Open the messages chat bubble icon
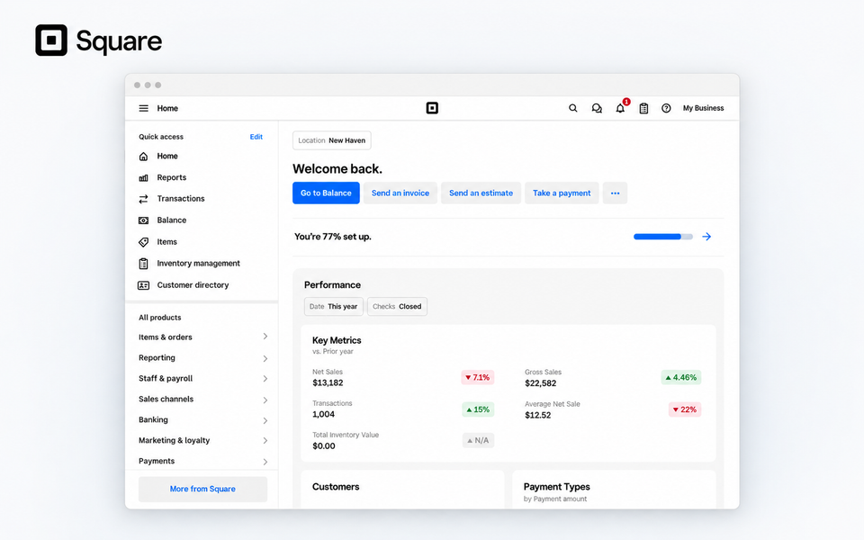Screen dimensions: 864x540 click(x=597, y=109)
